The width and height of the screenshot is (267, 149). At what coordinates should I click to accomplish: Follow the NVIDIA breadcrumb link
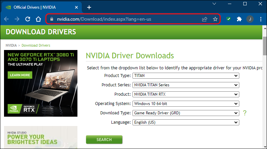(11, 45)
